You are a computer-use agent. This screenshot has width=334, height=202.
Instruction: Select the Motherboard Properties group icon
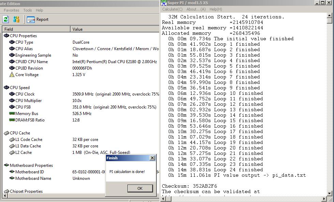[6, 165]
